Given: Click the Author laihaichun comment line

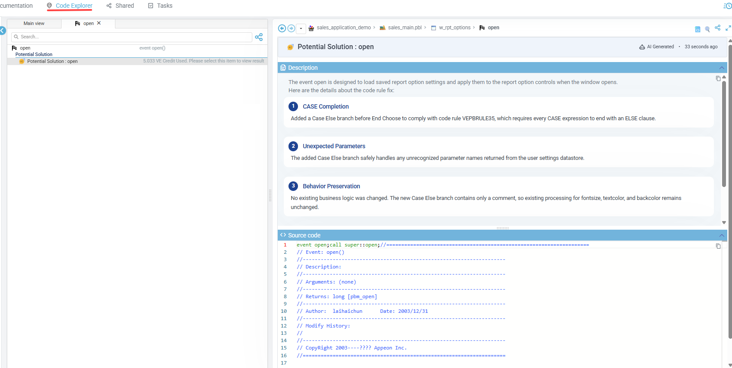Looking at the screenshot, I should click(x=362, y=311).
